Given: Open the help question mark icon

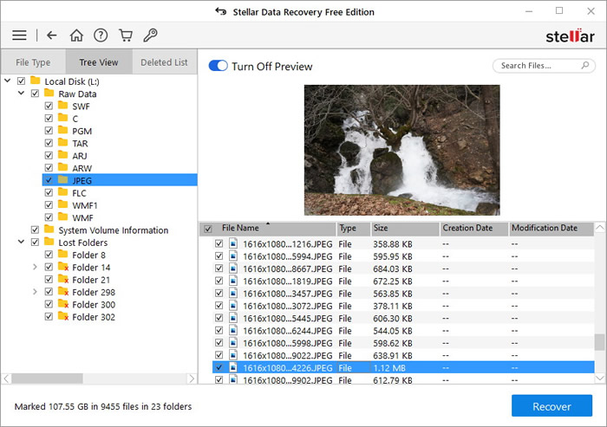Looking at the screenshot, I should click(101, 36).
